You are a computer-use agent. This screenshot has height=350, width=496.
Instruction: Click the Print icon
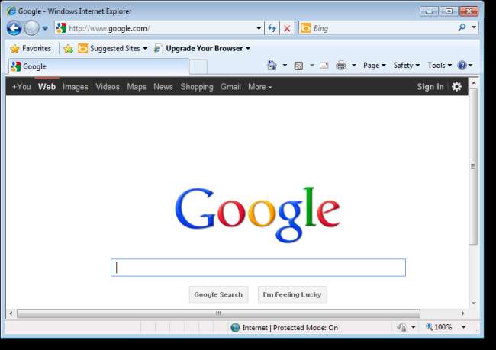[341, 66]
